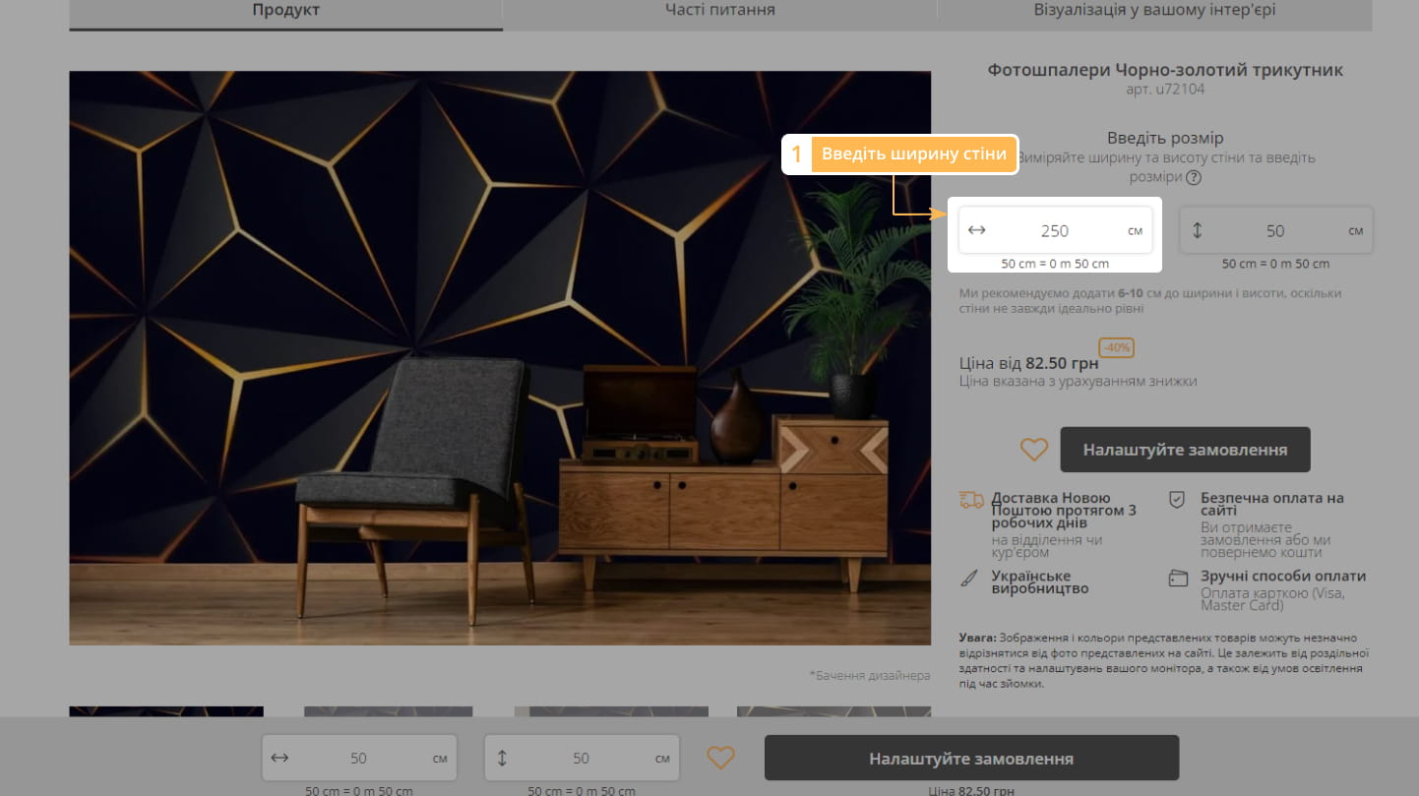Select the second thumbnail below the preview
The height and width of the screenshot is (796, 1419).
click(388, 711)
